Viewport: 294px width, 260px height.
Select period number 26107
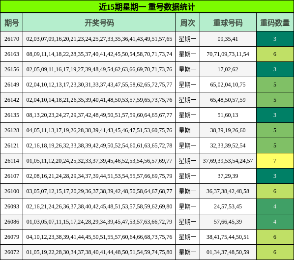coord(12,176)
